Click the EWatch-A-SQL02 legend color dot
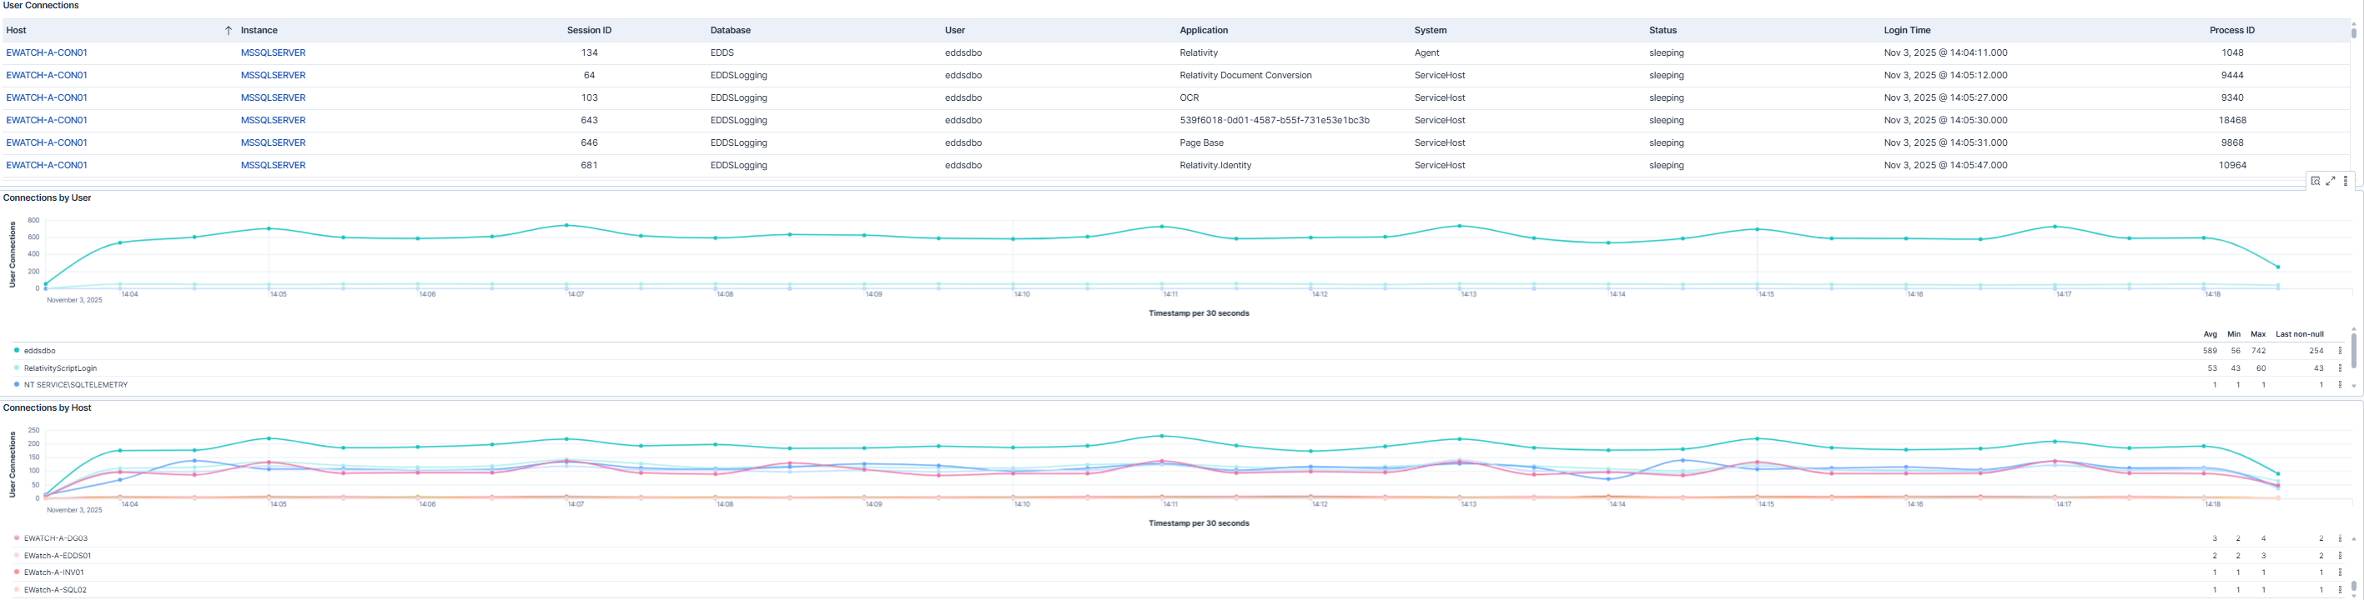 click(x=17, y=590)
